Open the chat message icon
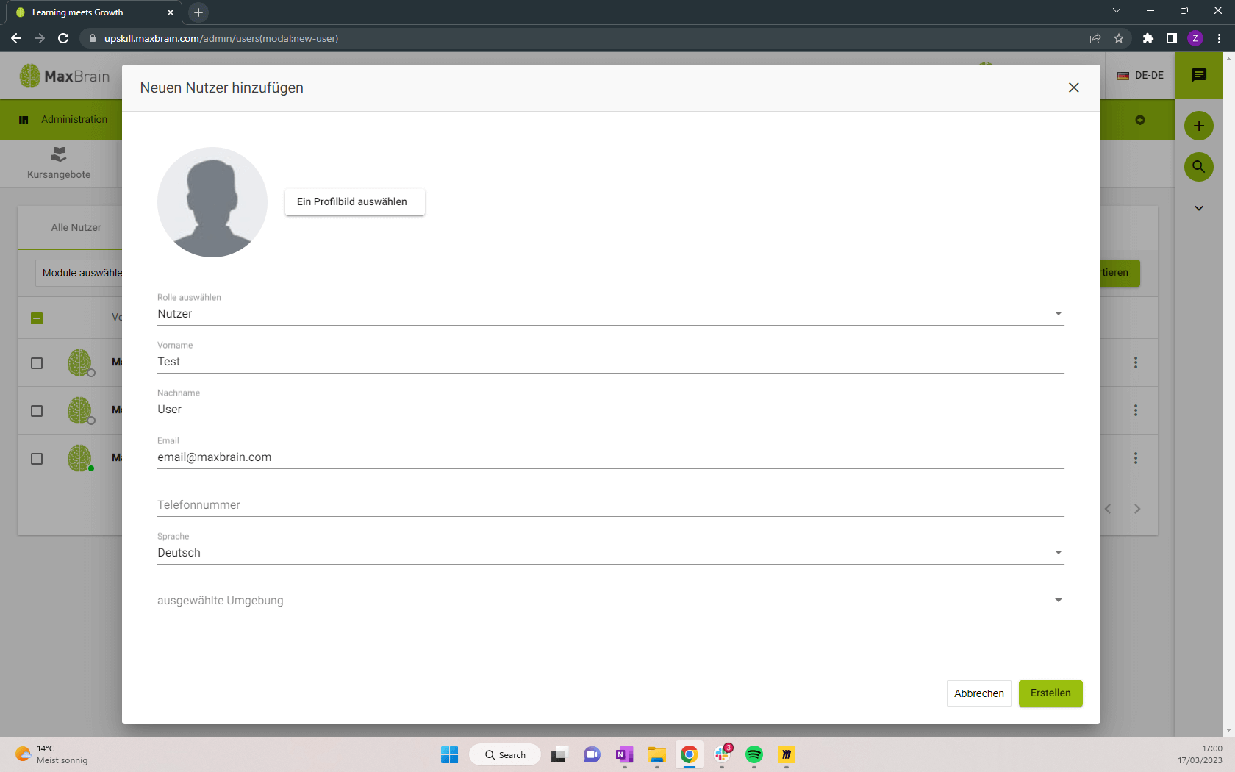The image size is (1235, 772). (x=1199, y=76)
